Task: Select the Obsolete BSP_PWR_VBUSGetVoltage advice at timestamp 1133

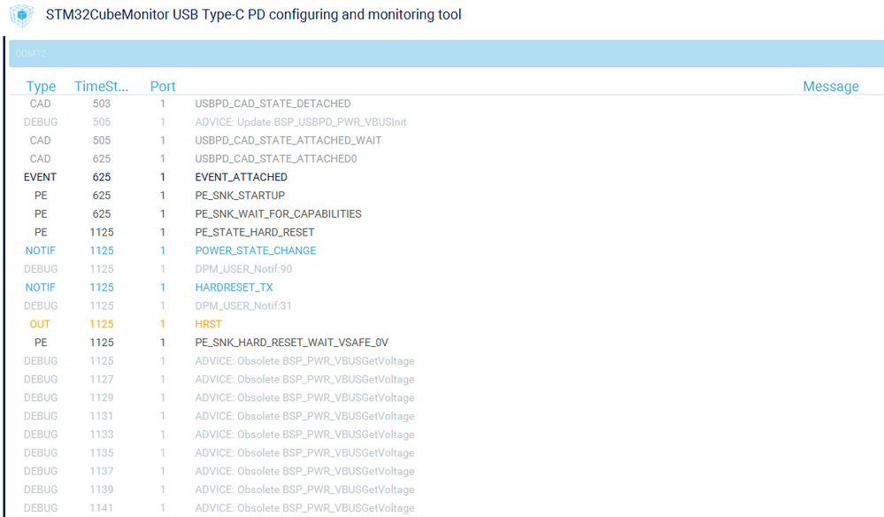Action: tap(304, 435)
